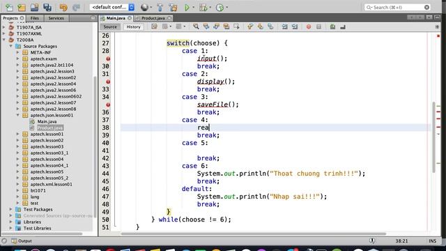The height and width of the screenshot is (251, 446).
Task: Collapse the Source Packages node
Action: [x=11, y=46]
